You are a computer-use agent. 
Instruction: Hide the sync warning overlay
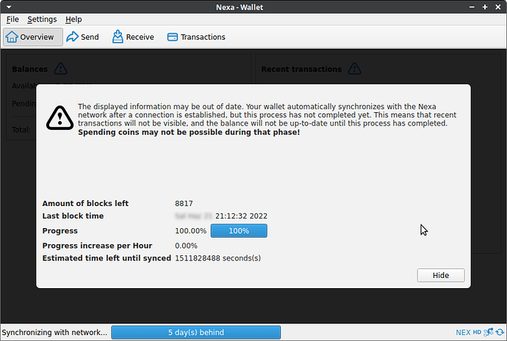tap(441, 275)
